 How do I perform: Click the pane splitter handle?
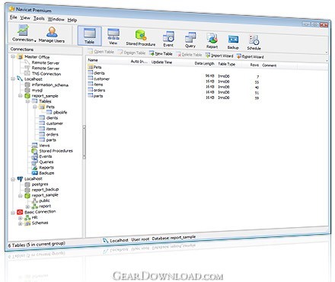pyautogui.click(x=84, y=142)
